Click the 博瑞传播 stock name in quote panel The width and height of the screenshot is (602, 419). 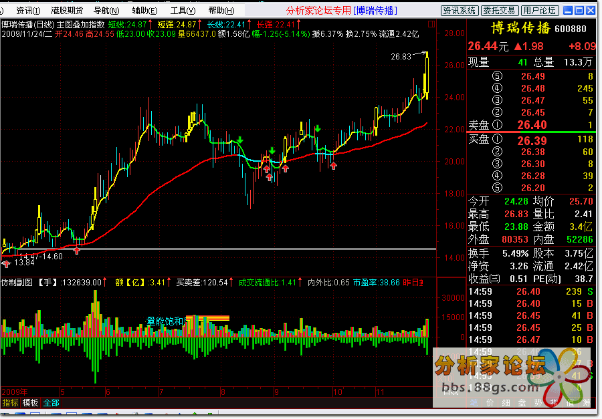pyautogui.click(x=521, y=28)
